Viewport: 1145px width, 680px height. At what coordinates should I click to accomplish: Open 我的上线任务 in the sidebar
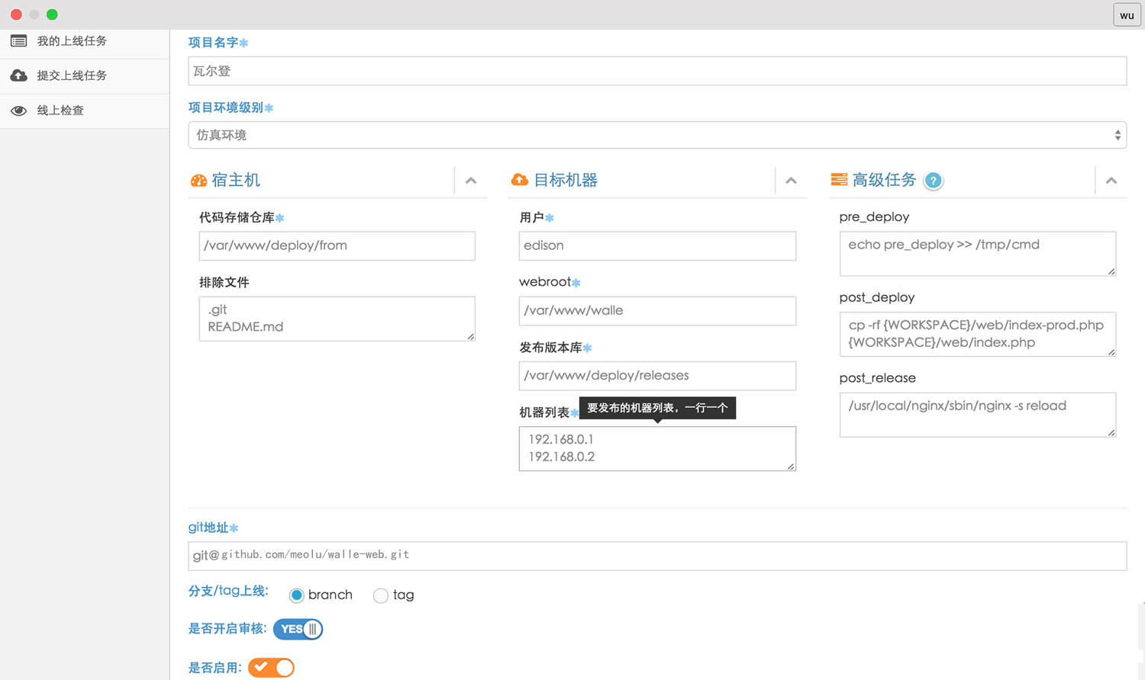(84, 41)
